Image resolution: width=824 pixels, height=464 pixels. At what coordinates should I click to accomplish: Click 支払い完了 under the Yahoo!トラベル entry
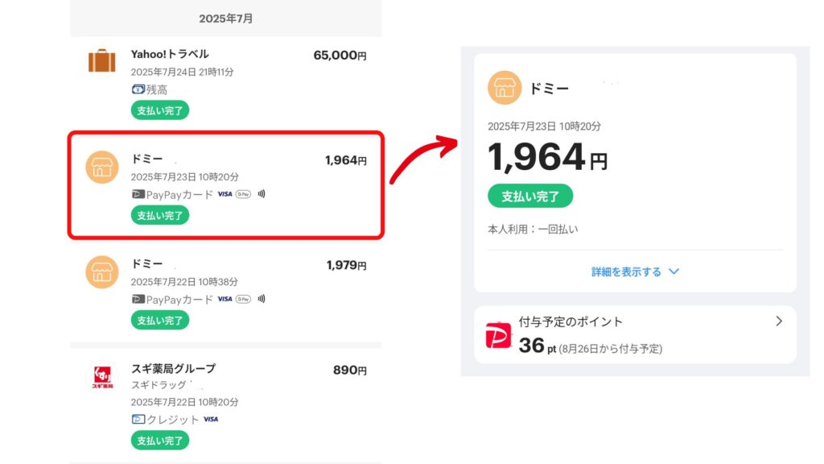tap(160, 110)
